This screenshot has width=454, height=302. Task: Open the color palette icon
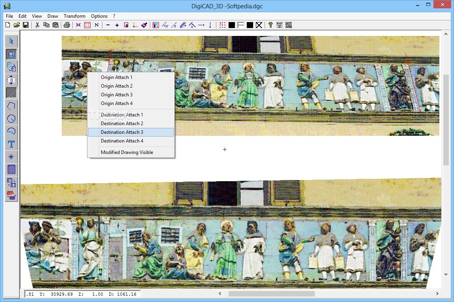tap(156, 25)
